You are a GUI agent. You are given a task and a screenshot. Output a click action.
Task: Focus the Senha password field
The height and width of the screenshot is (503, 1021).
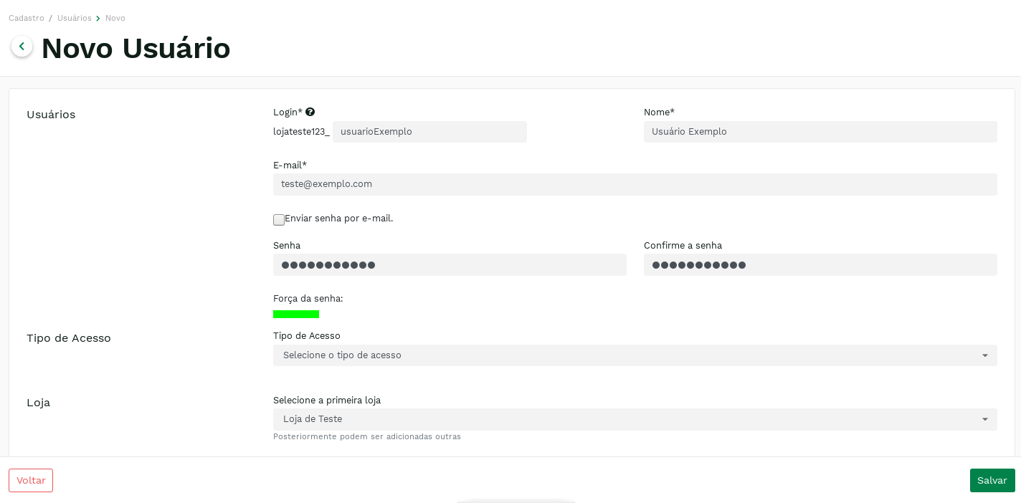point(450,264)
